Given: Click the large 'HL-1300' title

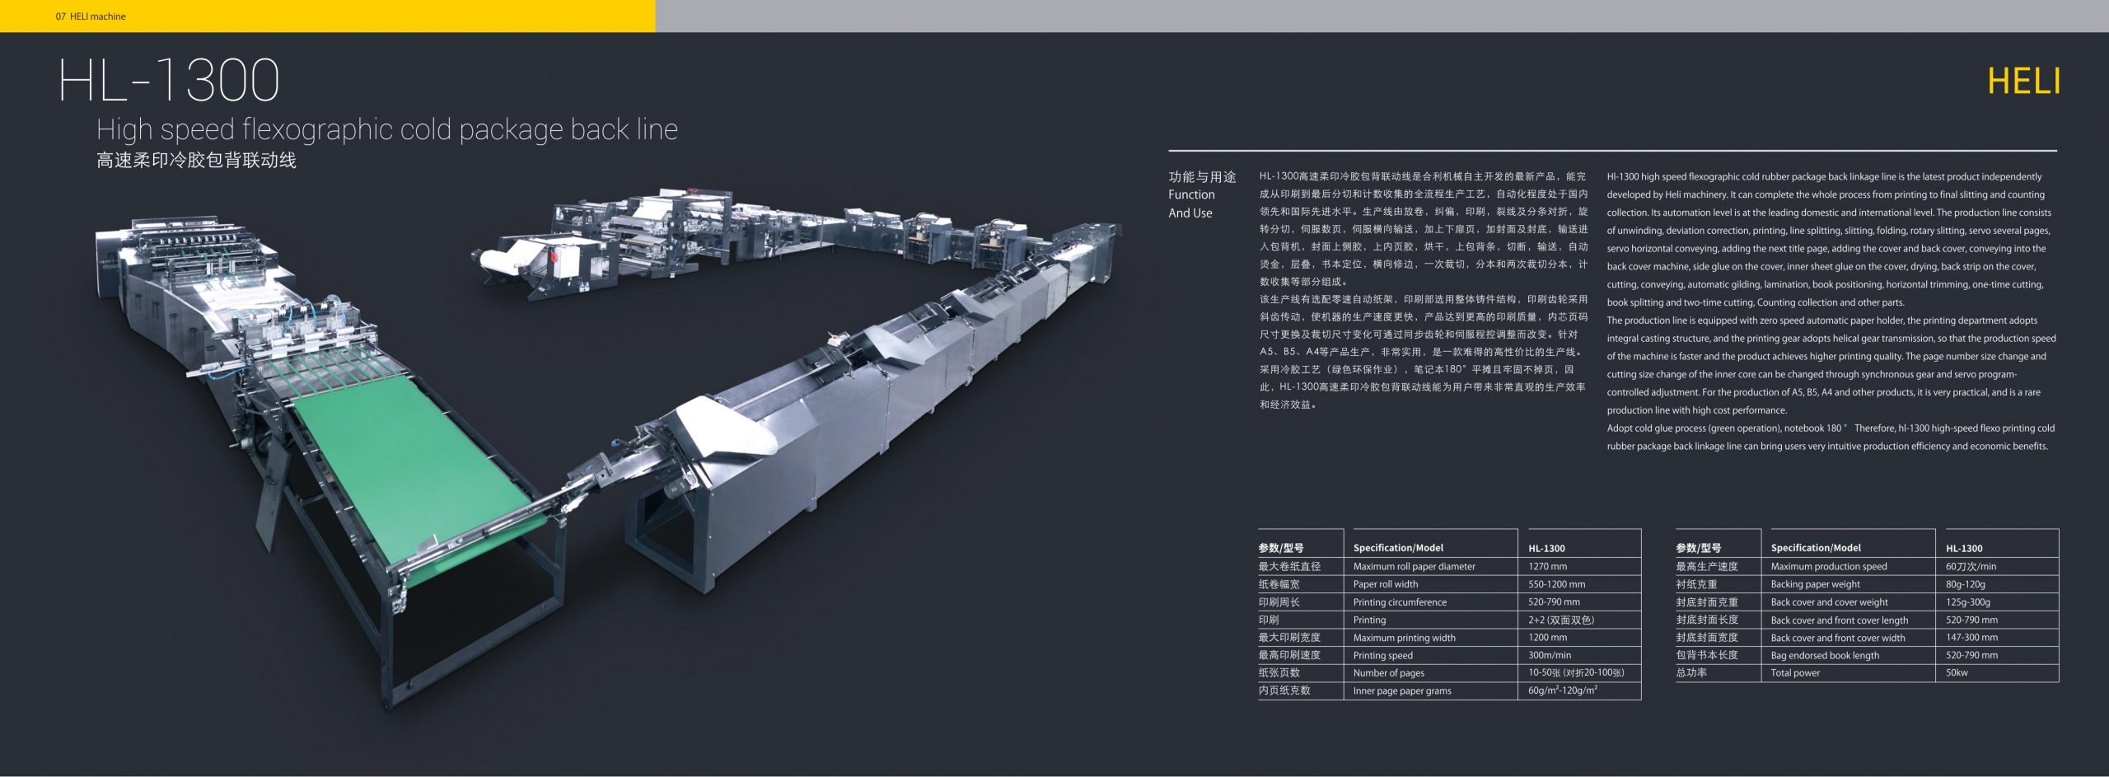Looking at the screenshot, I should 169,80.
